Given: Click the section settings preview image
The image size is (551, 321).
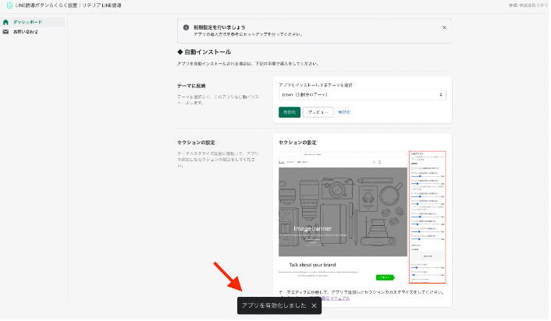Looking at the screenshot, I should (x=364, y=218).
